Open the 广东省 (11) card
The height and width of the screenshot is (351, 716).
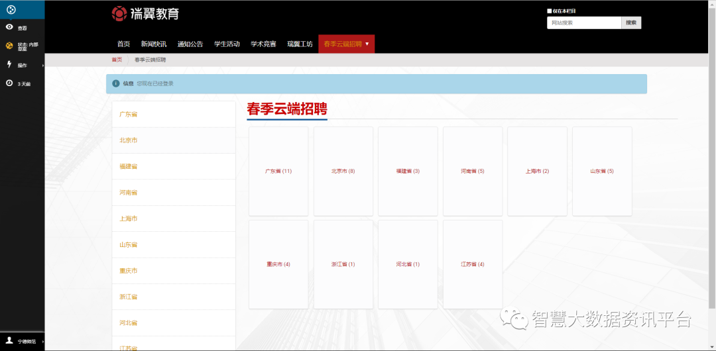point(278,171)
